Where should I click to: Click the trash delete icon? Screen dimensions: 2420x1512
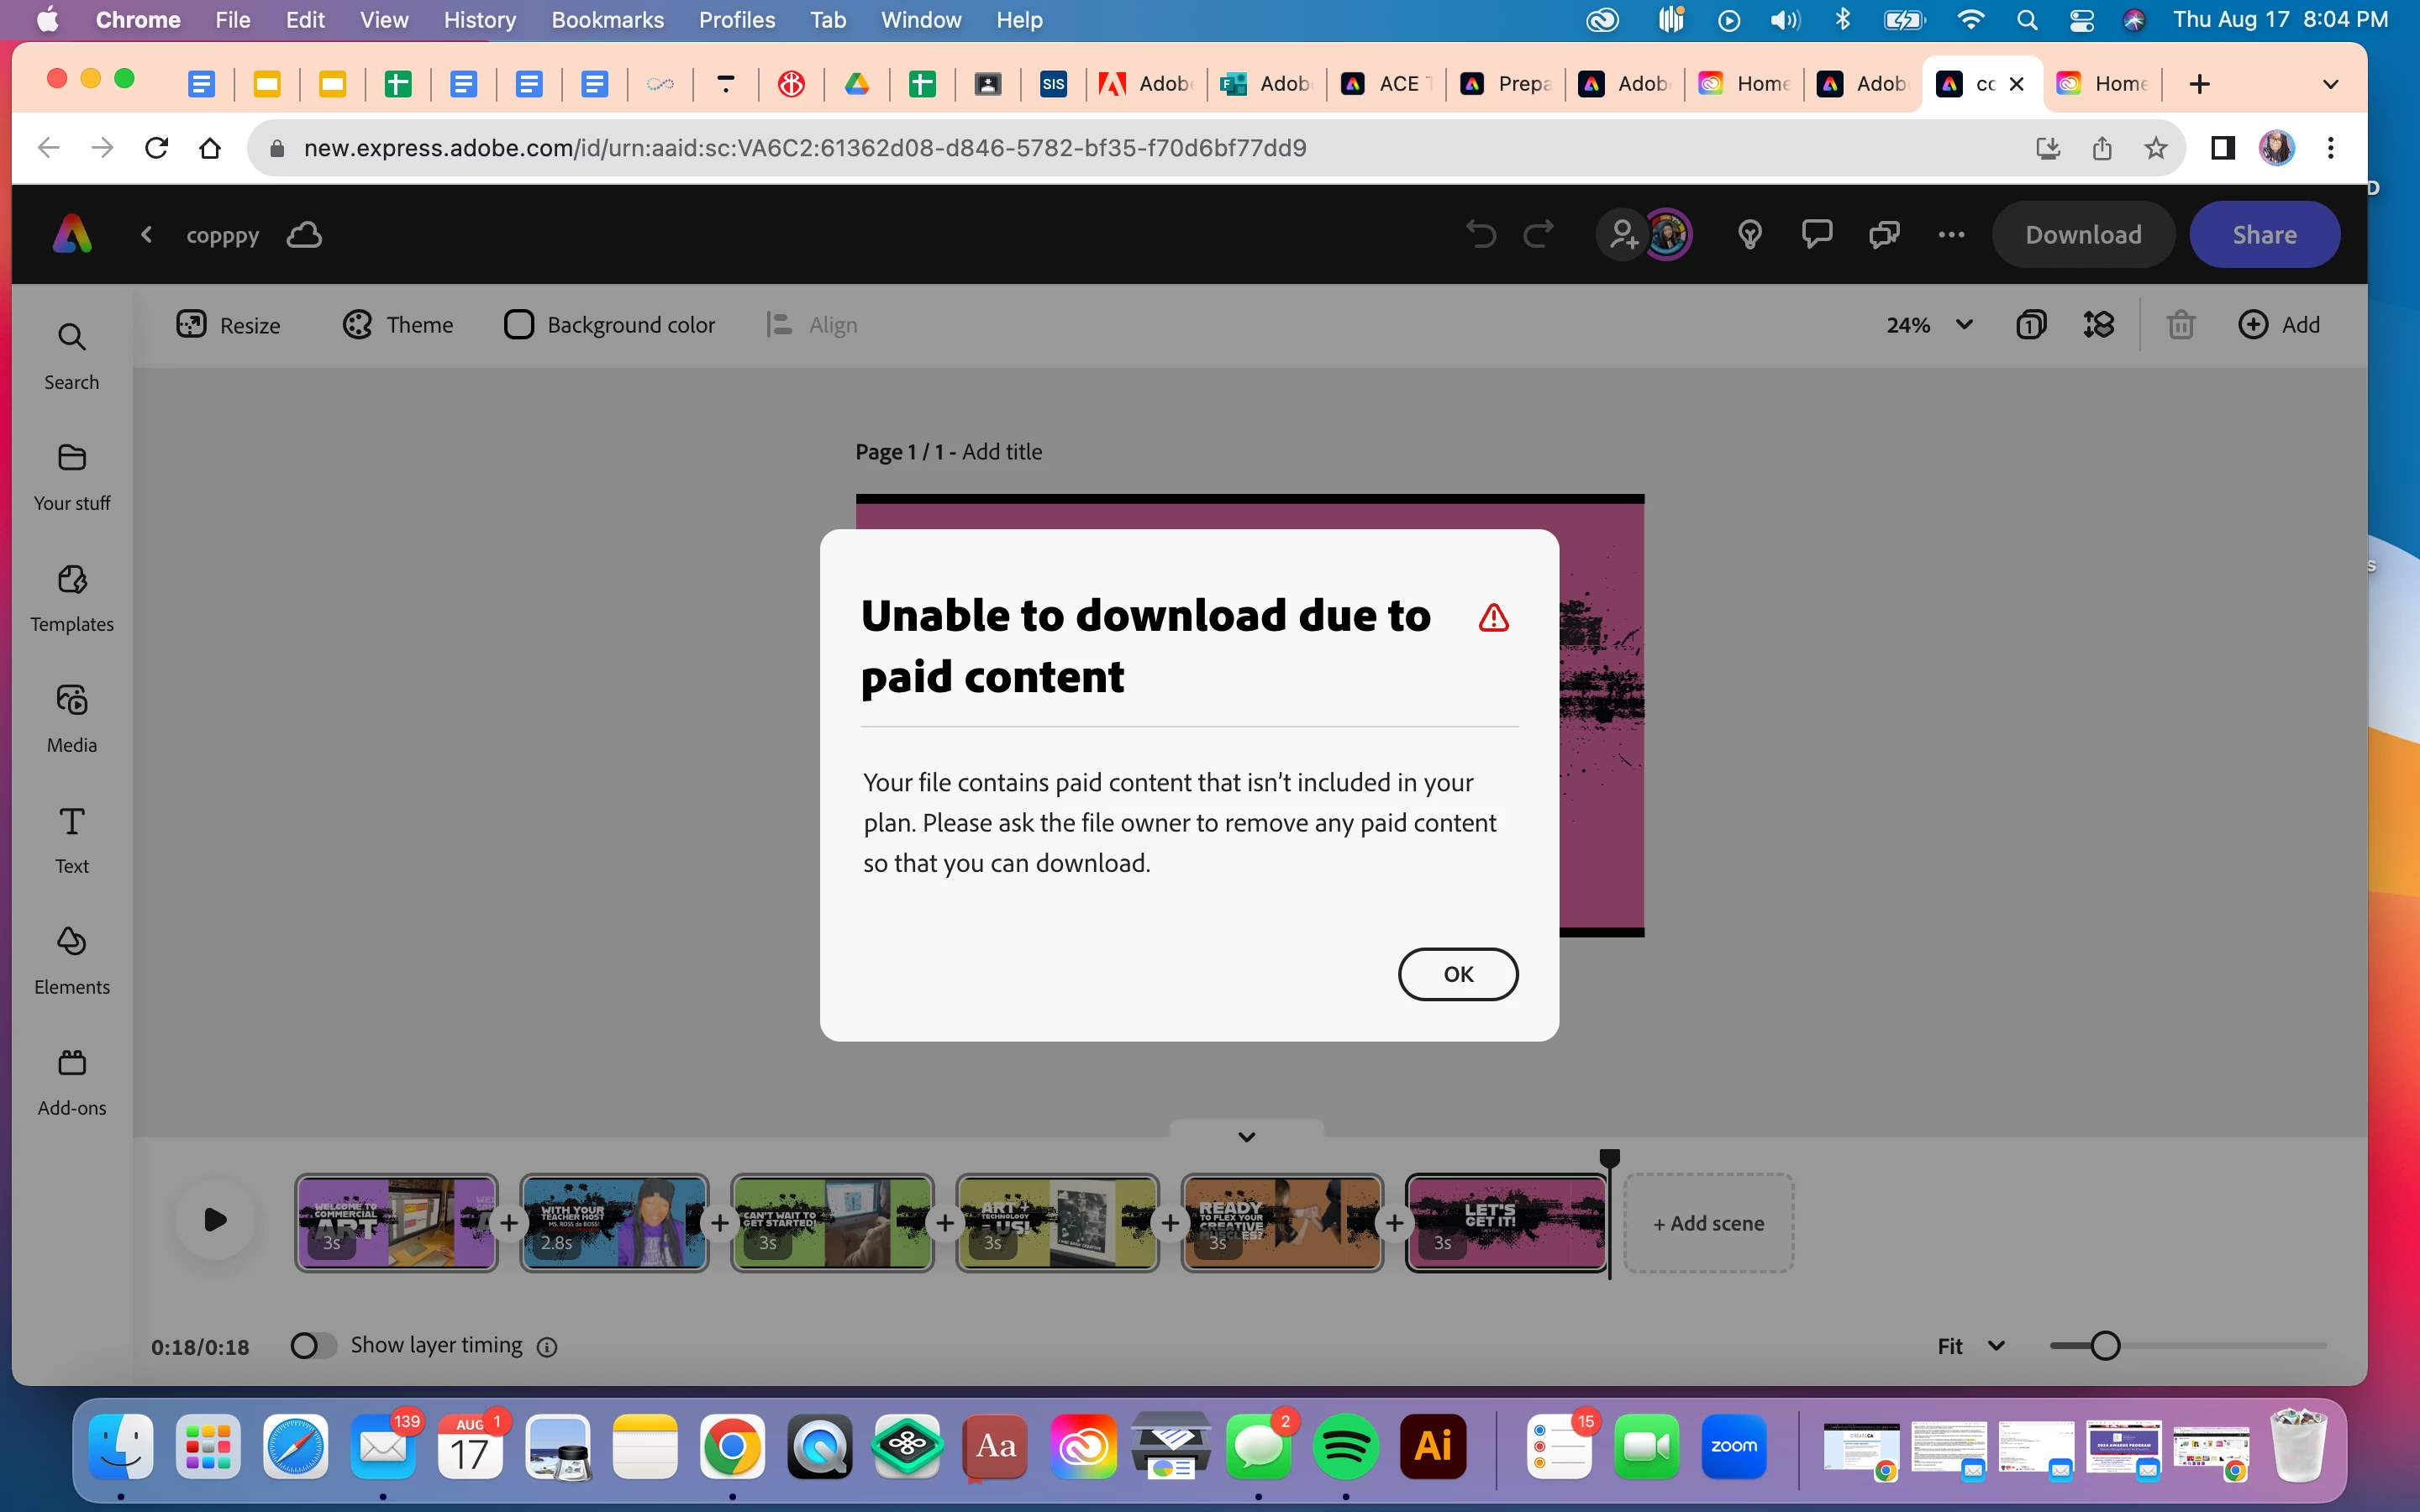(x=2181, y=325)
